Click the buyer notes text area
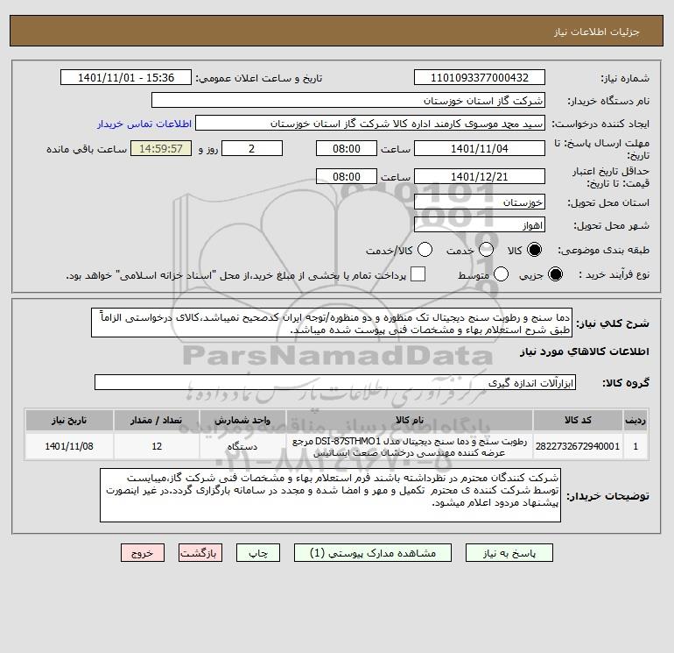This screenshot has width=674, height=653. click(330, 495)
